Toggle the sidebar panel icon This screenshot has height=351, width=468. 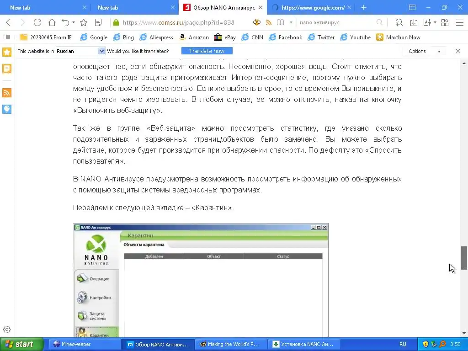(7, 37)
